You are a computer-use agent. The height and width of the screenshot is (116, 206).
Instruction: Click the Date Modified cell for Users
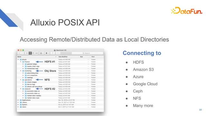click(66, 107)
